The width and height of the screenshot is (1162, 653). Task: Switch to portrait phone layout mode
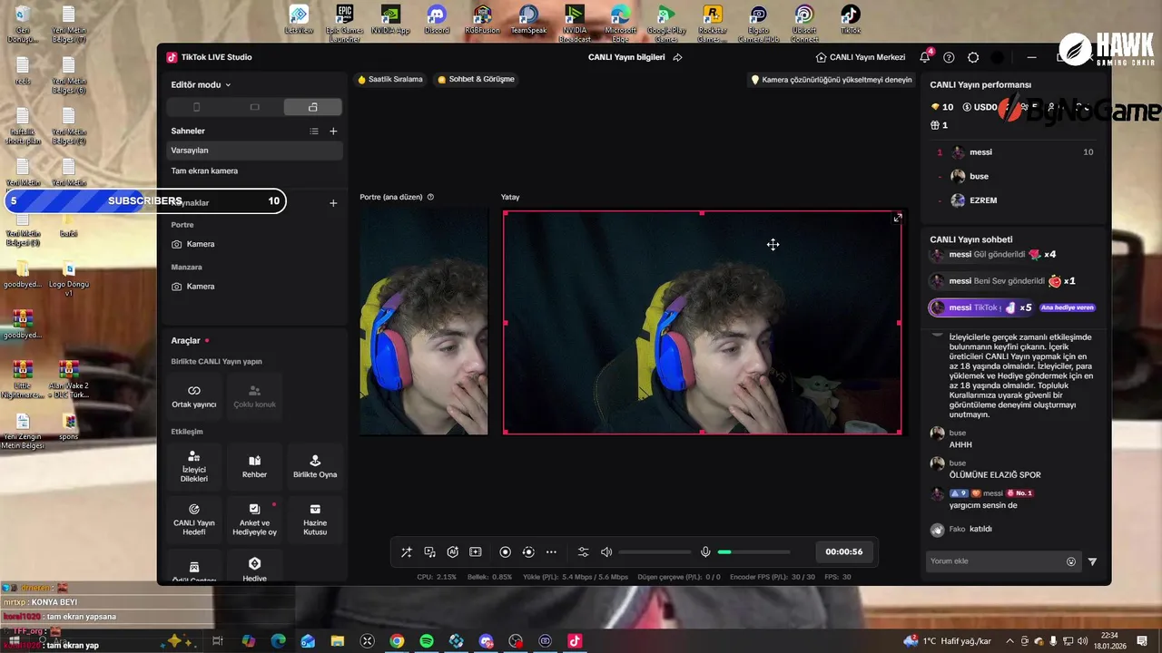pyautogui.click(x=196, y=107)
